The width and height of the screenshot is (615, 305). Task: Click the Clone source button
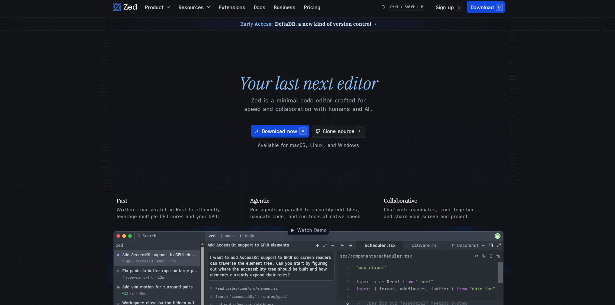pyautogui.click(x=339, y=131)
